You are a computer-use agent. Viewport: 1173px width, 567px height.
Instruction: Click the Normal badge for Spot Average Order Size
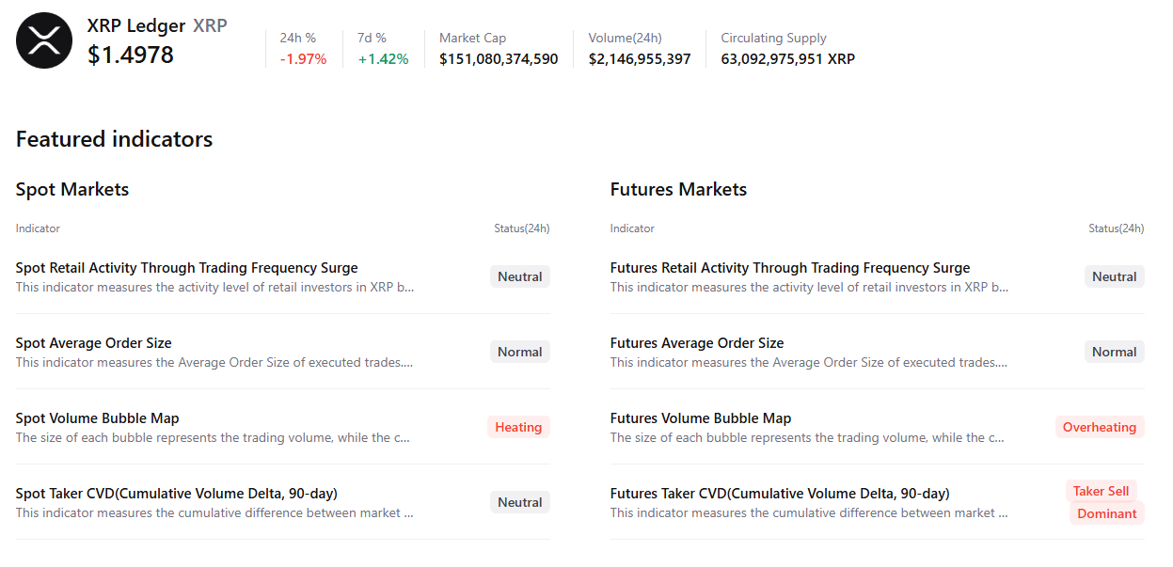pos(520,352)
